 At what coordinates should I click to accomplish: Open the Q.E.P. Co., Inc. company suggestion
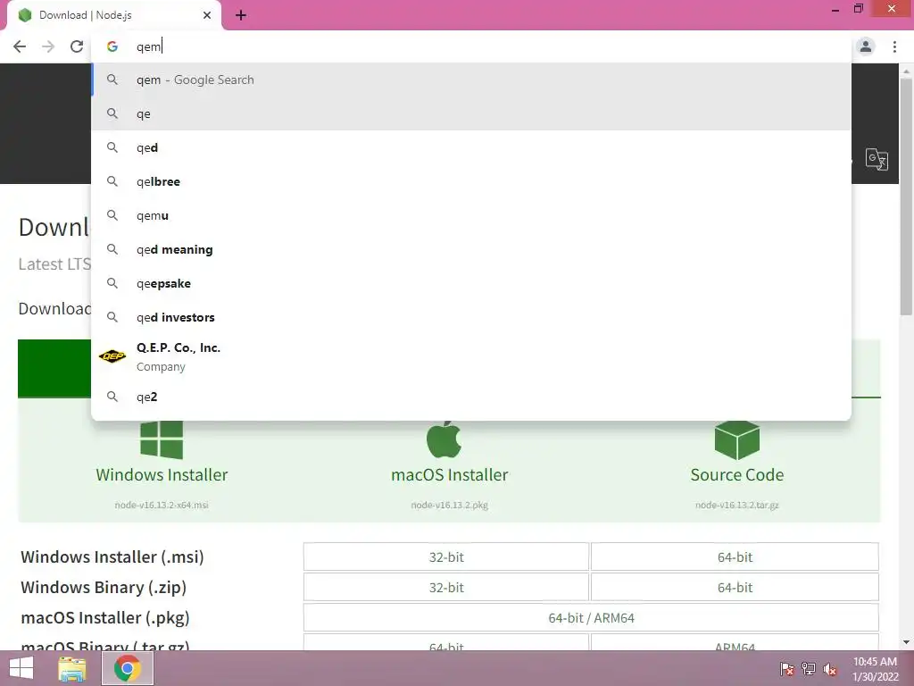pyautogui.click(x=471, y=356)
